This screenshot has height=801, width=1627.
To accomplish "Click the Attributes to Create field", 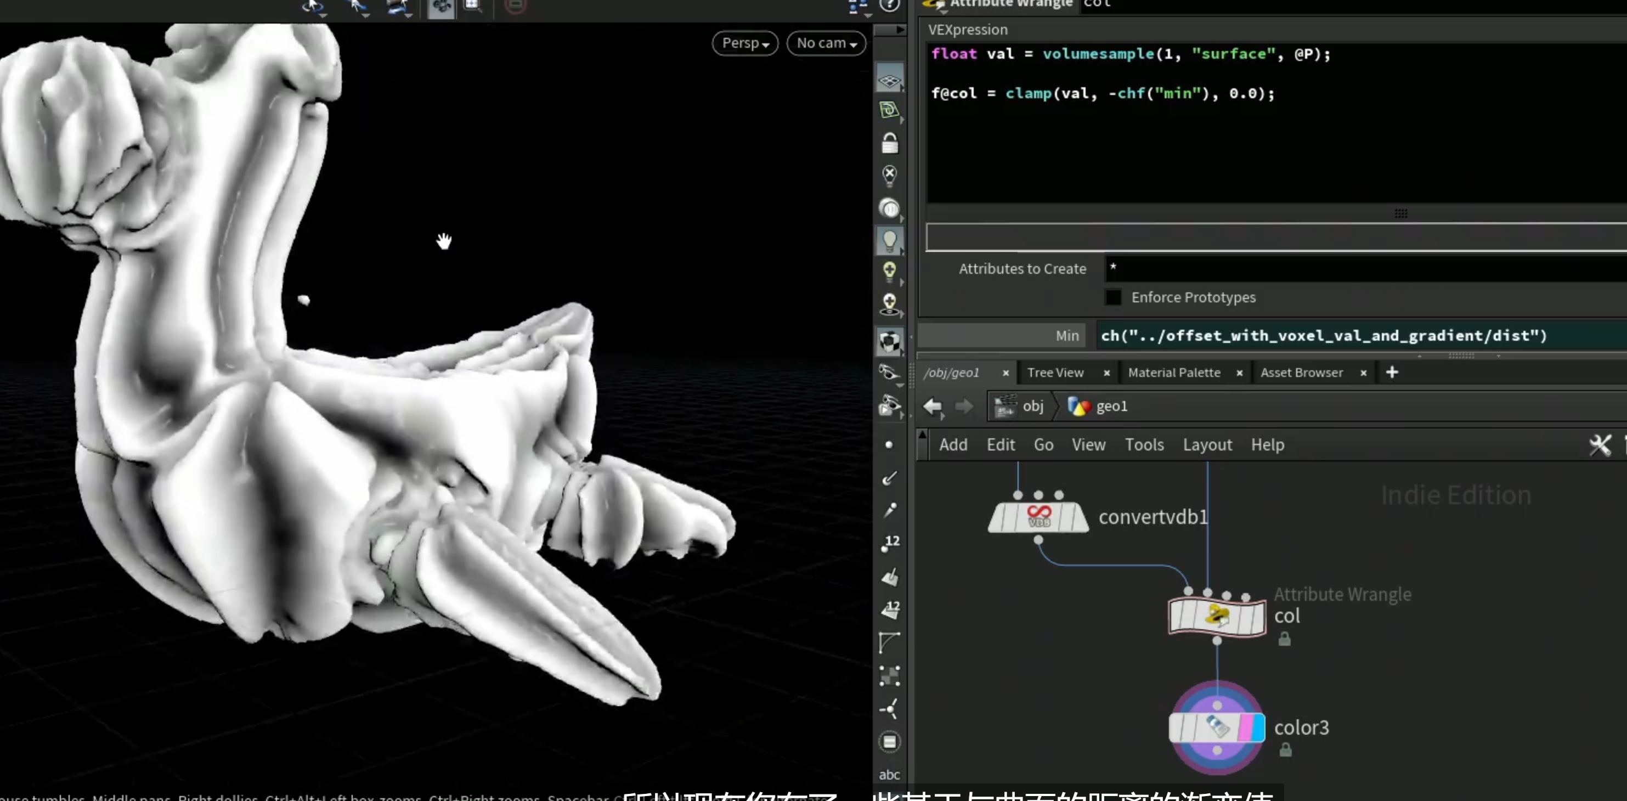I will pyautogui.click(x=1365, y=268).
